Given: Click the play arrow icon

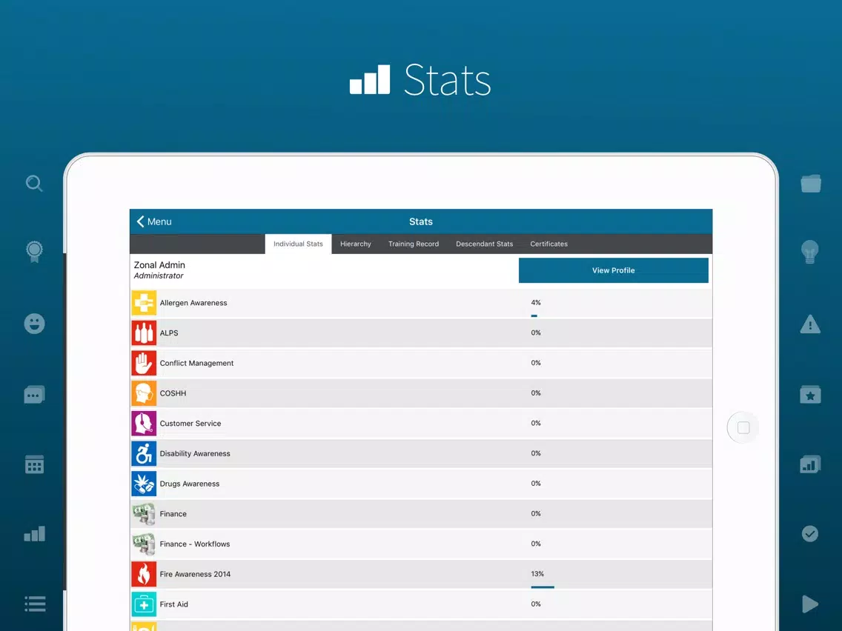Looking at the screenshot, I should 810,604.
